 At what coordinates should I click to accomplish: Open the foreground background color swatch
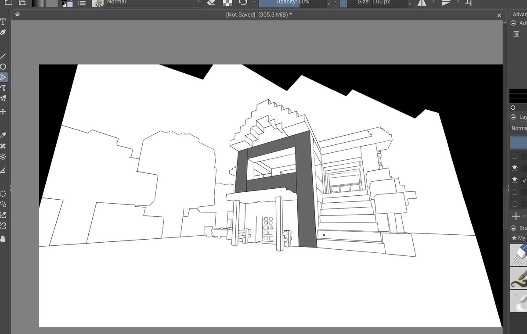(67, 3)
